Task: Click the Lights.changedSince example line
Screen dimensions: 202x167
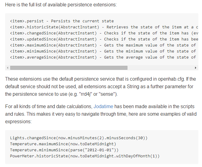Action: coord(79,138)
